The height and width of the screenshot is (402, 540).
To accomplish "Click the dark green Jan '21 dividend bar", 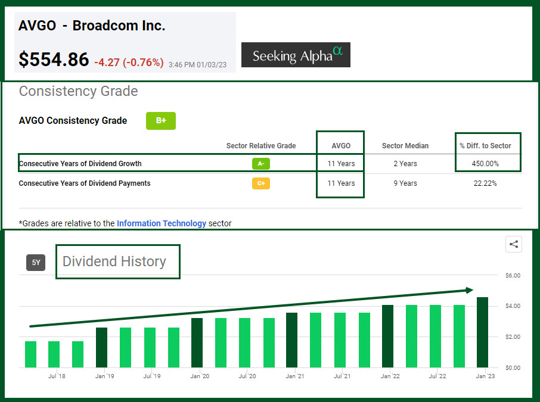I will point(292,340).
